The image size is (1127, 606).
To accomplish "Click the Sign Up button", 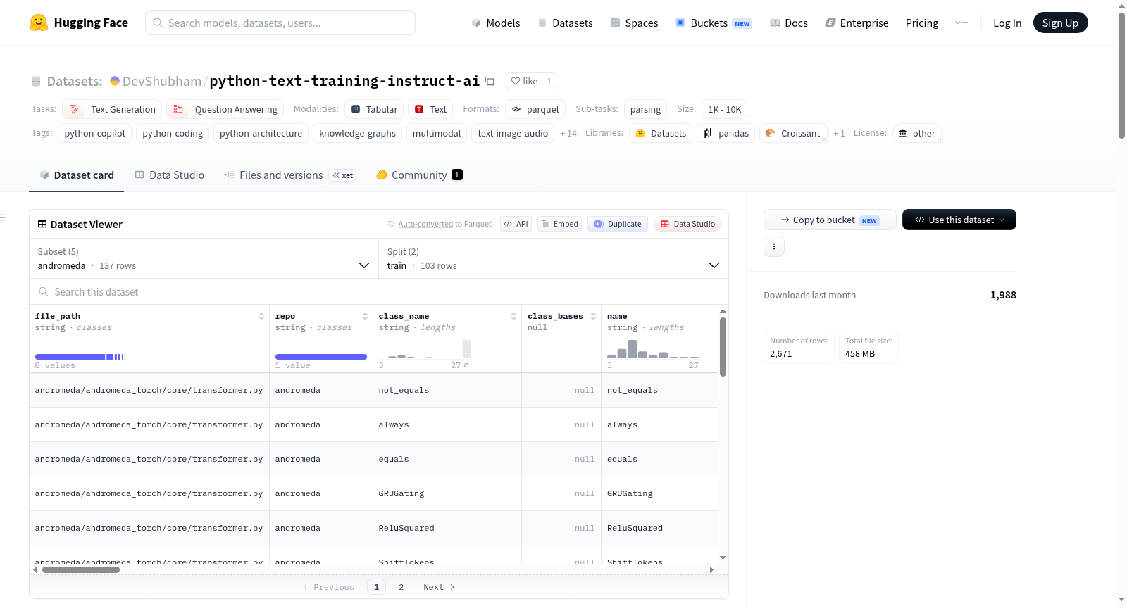I will pyautogui.click(x=1060, y=23).
